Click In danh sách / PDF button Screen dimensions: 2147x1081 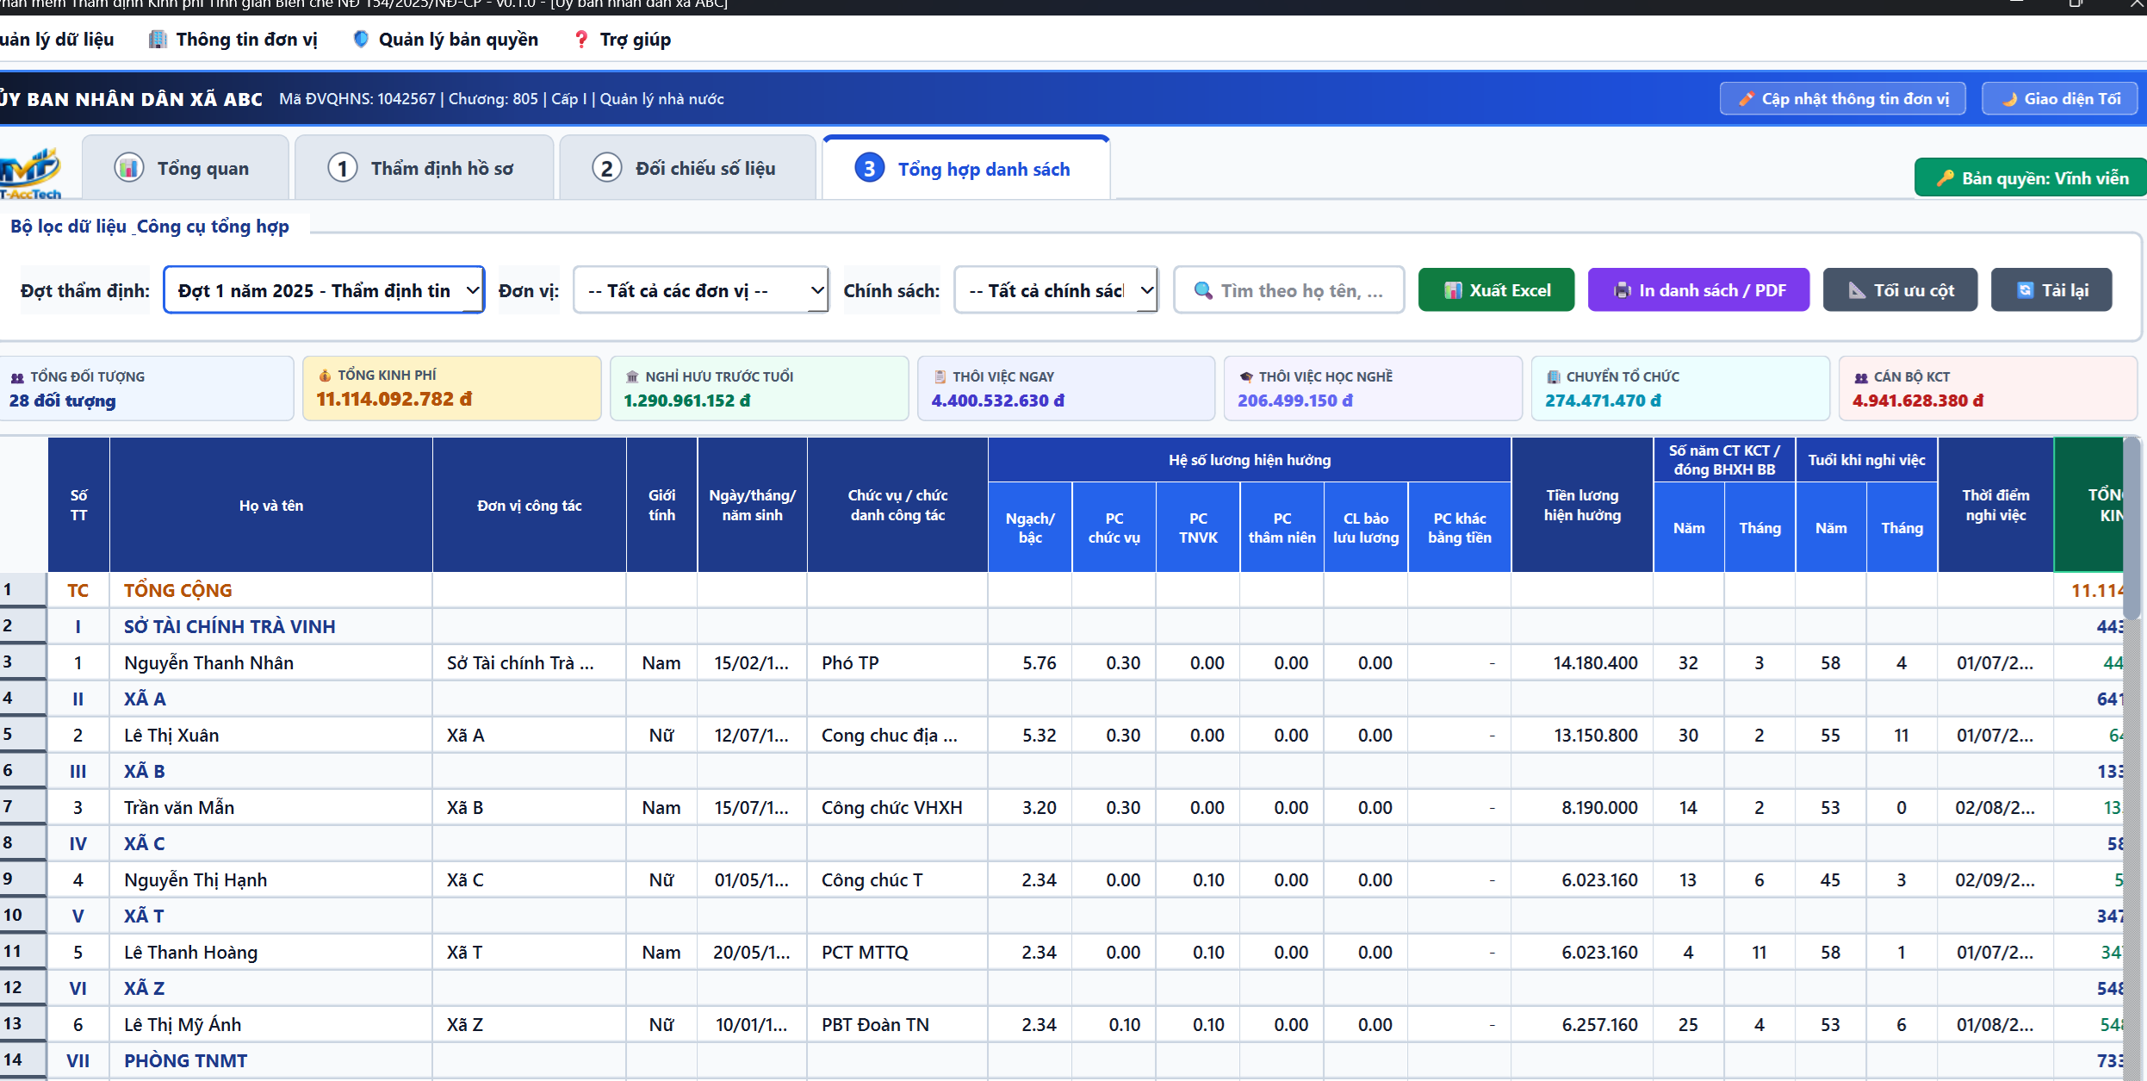pyautogui.click(x=1698, y=290)
